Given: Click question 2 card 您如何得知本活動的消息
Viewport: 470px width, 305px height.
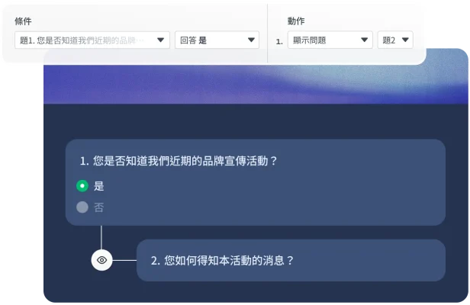Looking at the screenshot, I should pos(291,260).
